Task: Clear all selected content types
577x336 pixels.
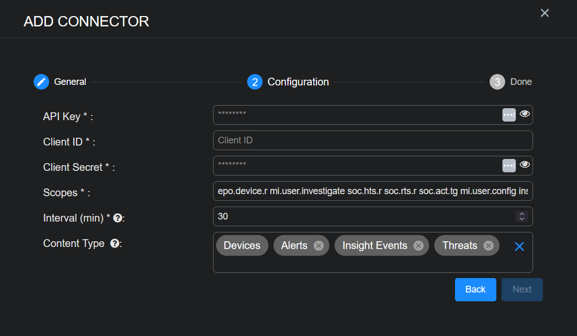Action: click(519, 246)
